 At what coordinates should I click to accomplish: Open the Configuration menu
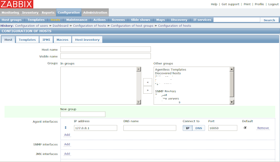(x=69, y=13)
